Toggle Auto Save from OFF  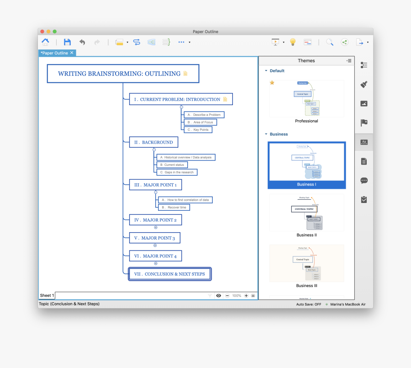click(310, 304)
